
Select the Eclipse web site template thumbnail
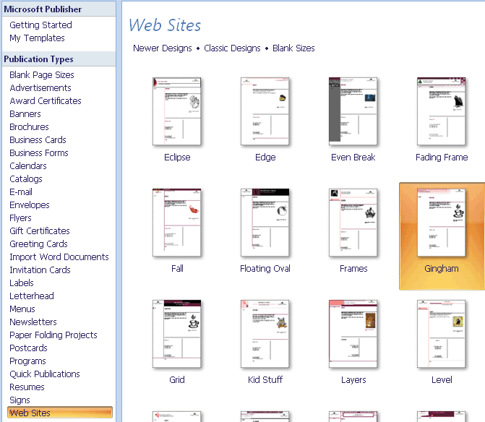coord(177,111)
